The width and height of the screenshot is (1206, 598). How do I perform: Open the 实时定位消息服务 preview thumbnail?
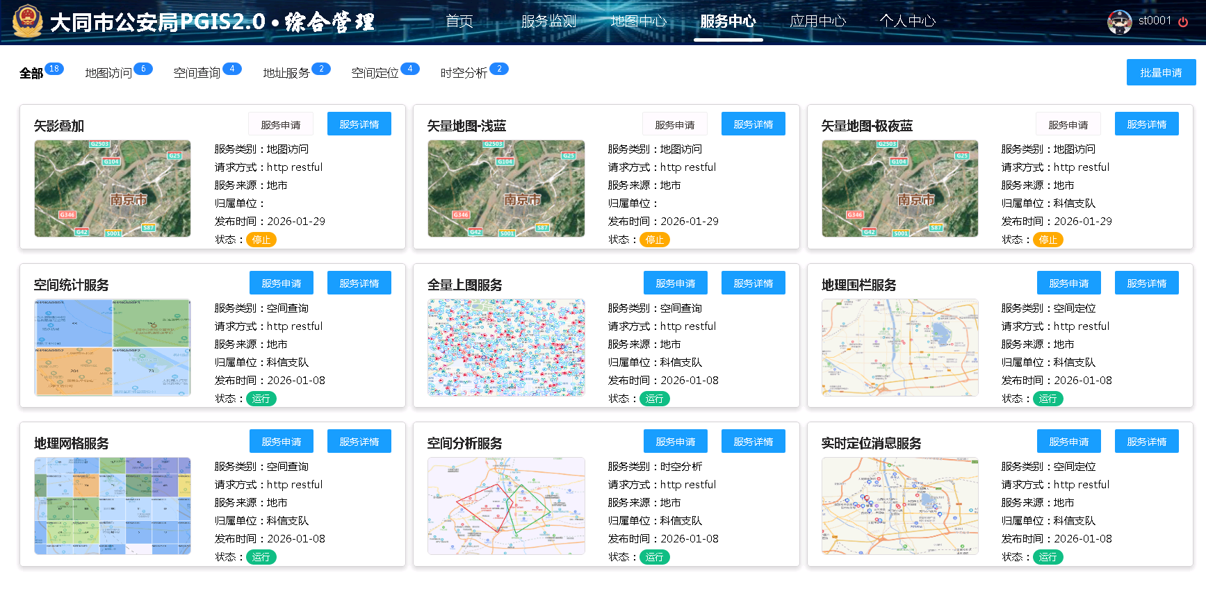coord(900,506)
